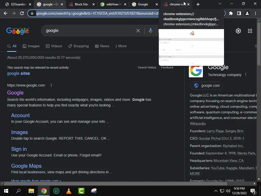The height and width of the screenshot is (196, 261).
Task: Expand the More search filters
Action: coord(121,46)
